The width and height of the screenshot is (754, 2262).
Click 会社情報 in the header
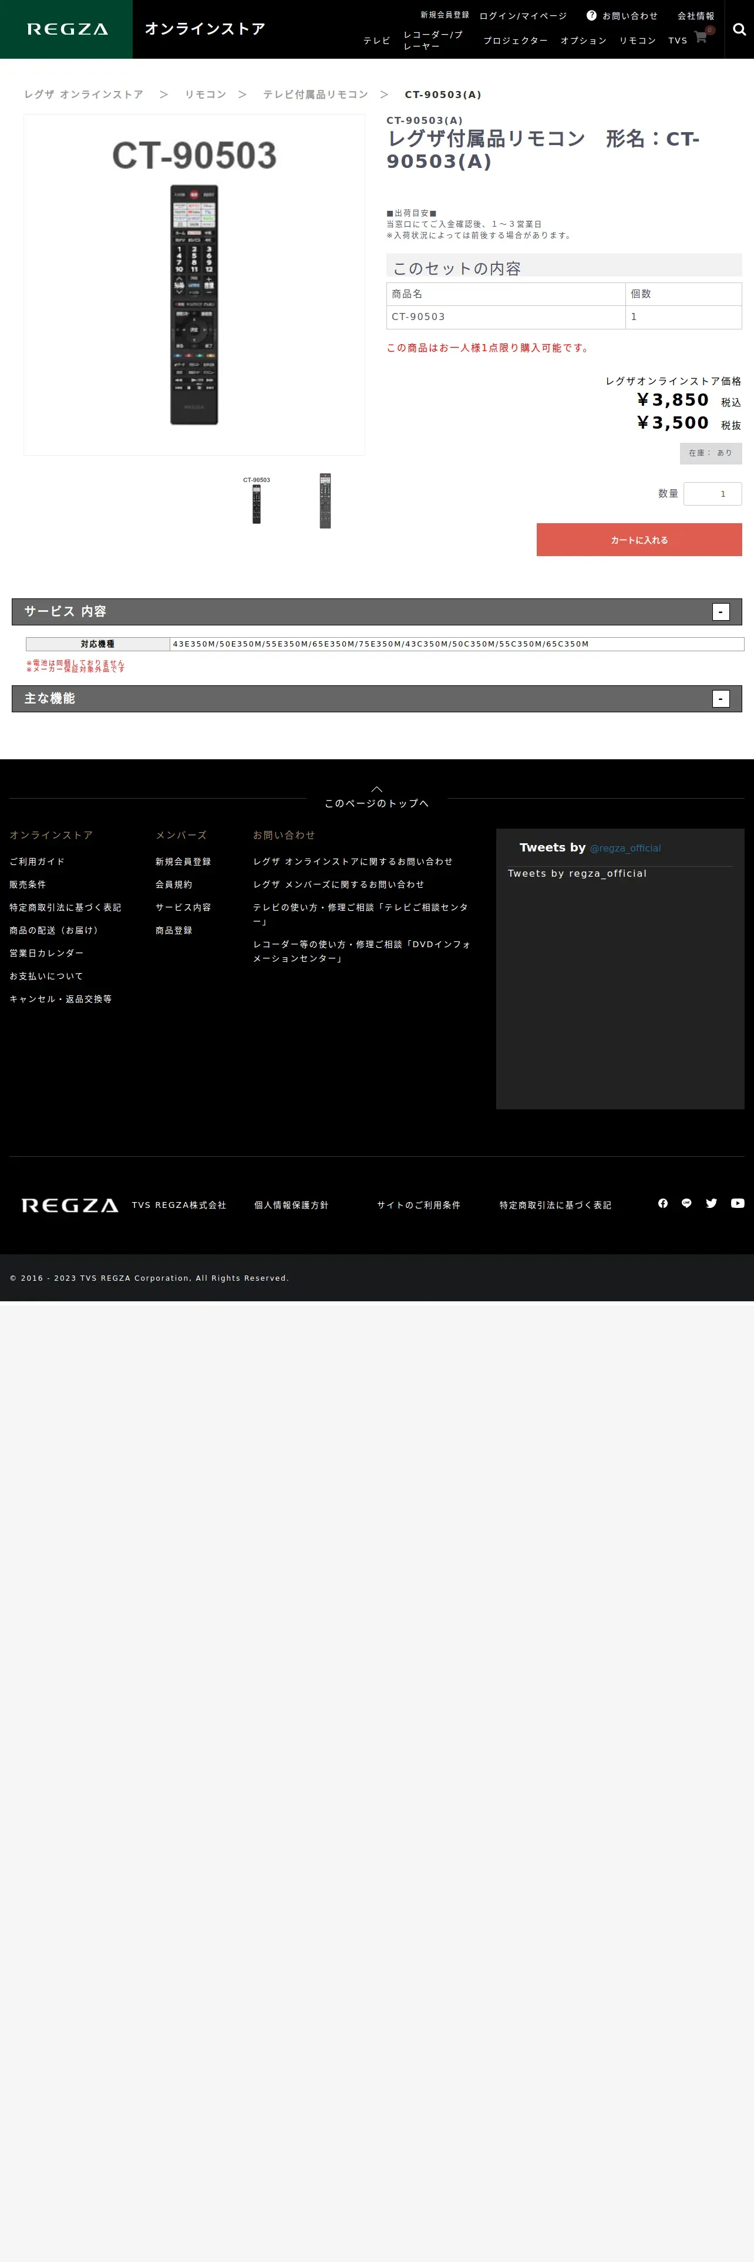tap(695, 16)
